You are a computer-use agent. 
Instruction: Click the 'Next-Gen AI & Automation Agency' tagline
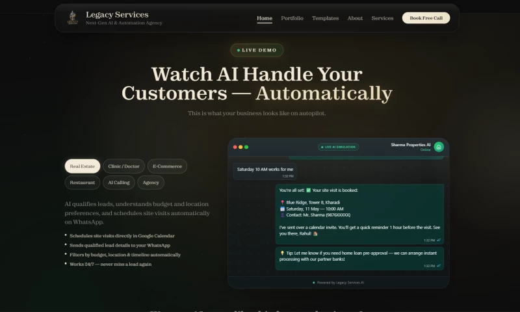pos(124,23)
